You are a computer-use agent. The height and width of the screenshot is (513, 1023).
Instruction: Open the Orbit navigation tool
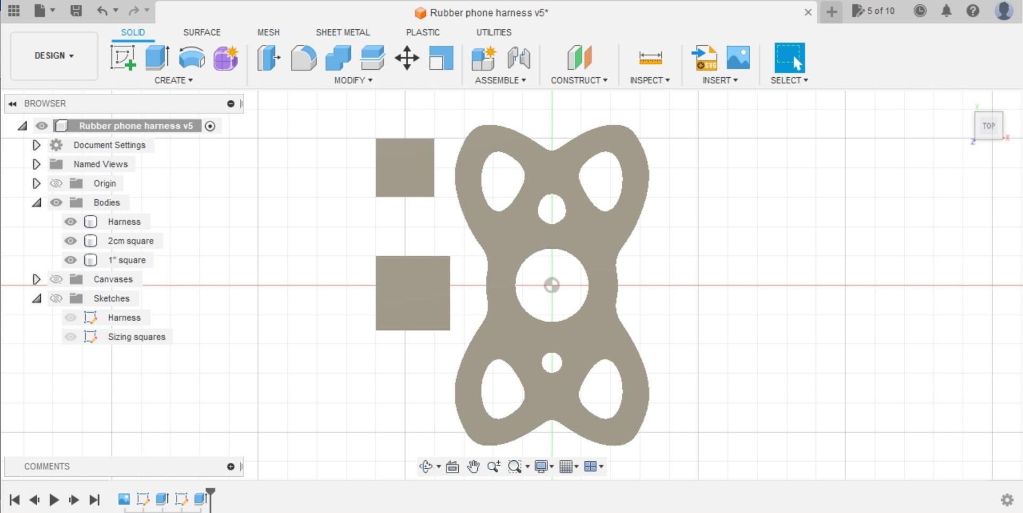[426, 467]
